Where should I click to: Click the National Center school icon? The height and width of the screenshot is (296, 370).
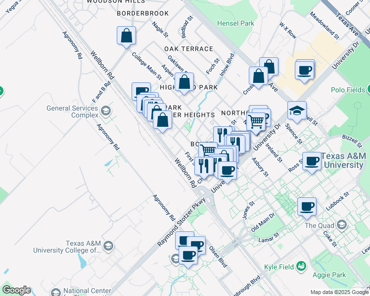(x=56, y=292)
